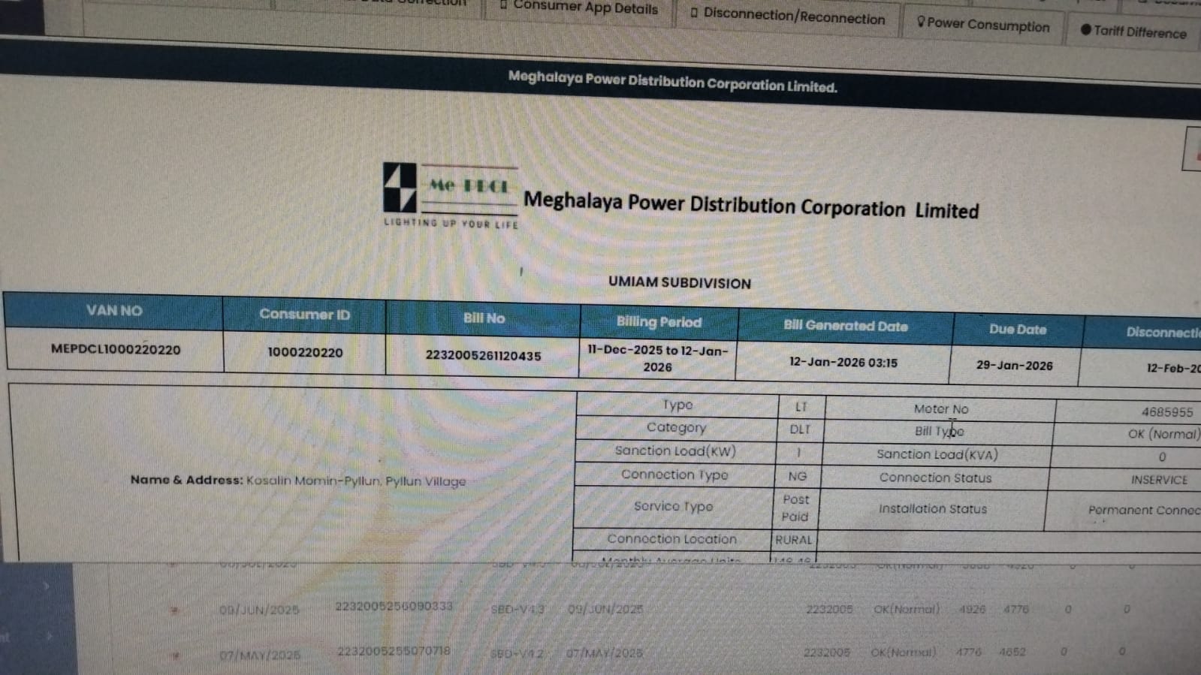Select the meter number 4685955
Screen dimensions: 1201x675
pyautogui.click(x=1167, y=411)
